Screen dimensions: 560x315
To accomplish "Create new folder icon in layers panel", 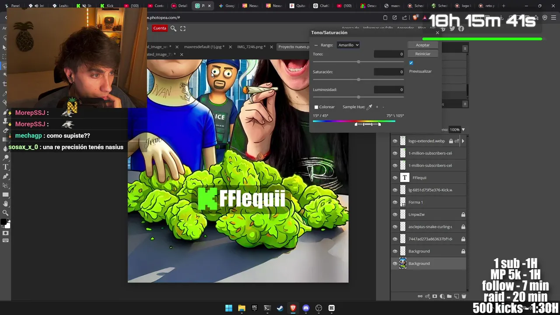I will pos(449,296).
